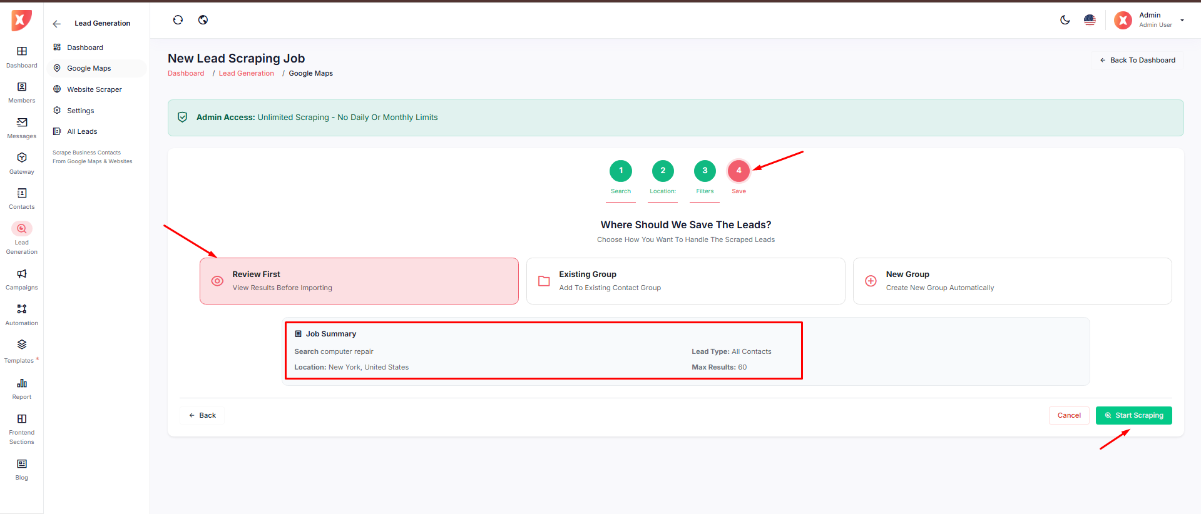Screen dimensions: 1201x514
Task: Open Messages from the left sidebar
Action: 22,128
